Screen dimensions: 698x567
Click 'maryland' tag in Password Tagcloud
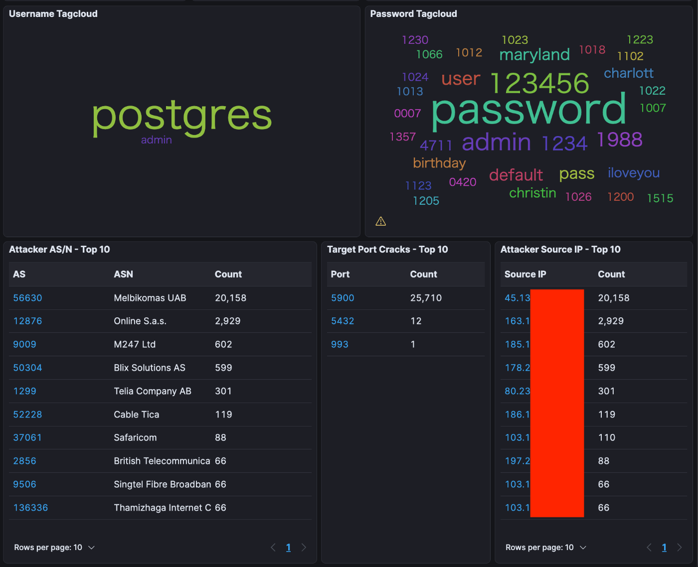[534, 55]
